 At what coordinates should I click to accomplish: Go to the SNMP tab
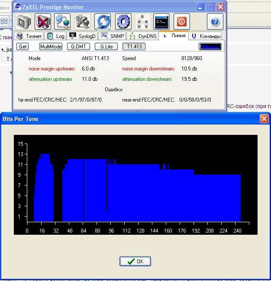(112, 36)
